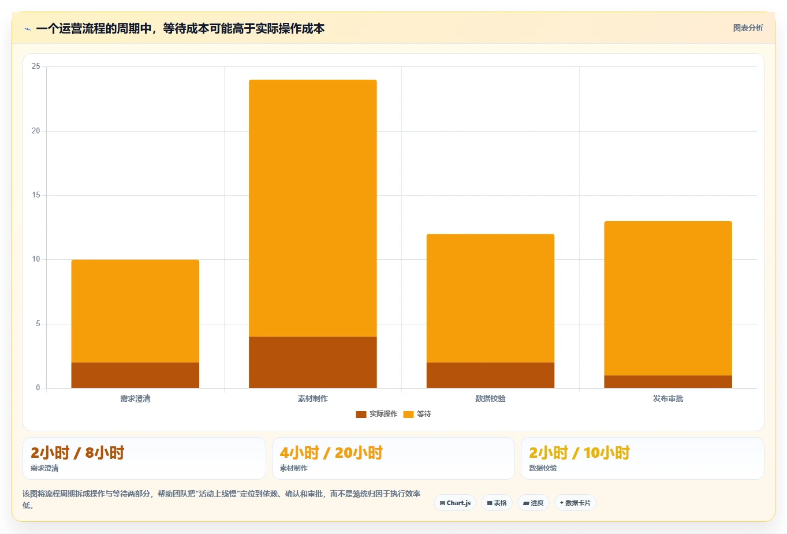Click the 素材制作 x-axis label
The width and height of the screenshot is (787, 534).
tap(313, 398)
